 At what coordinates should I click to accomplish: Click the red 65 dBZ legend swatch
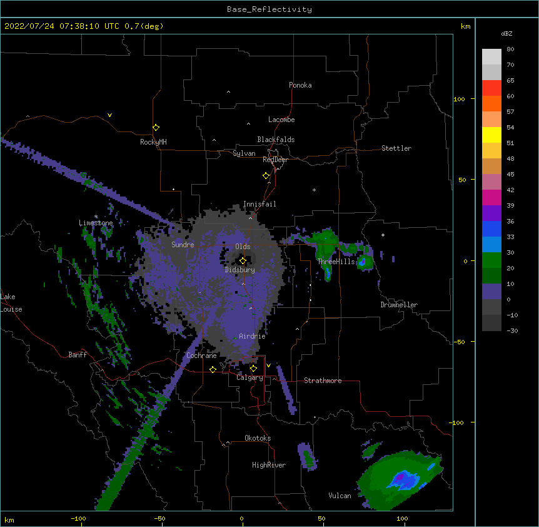pos(491,88)
